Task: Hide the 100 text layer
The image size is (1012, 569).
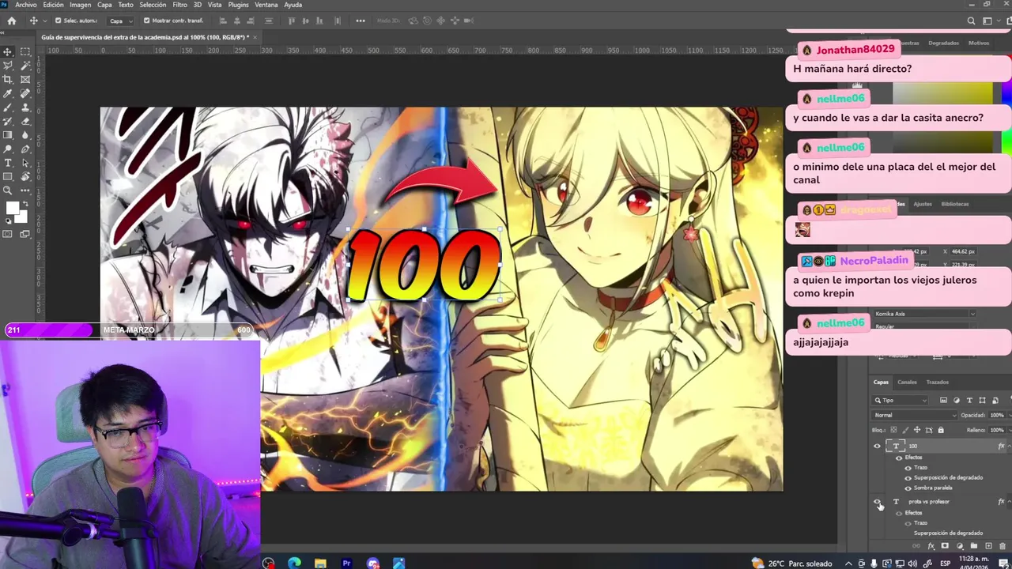Action: tap(877, 446)
